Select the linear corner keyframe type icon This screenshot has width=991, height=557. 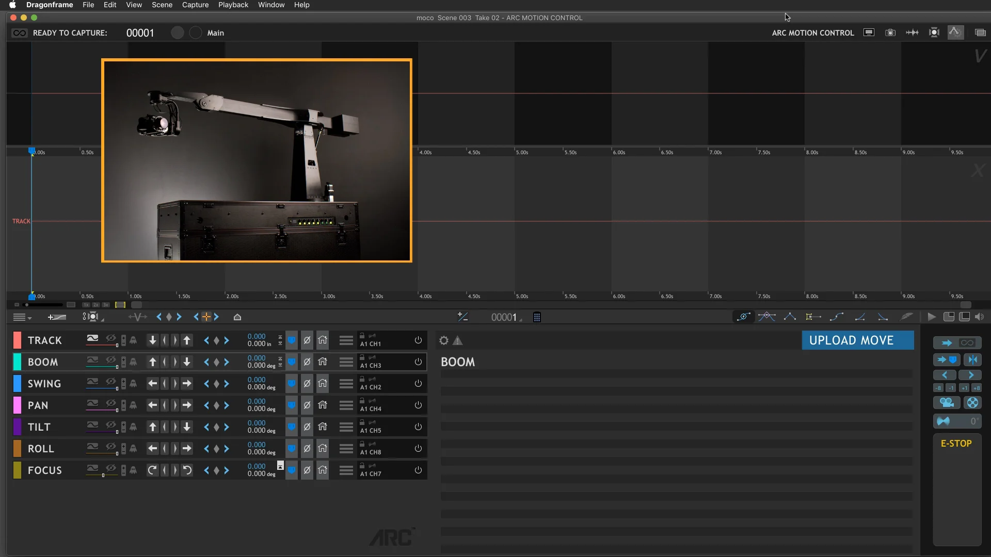790,317
